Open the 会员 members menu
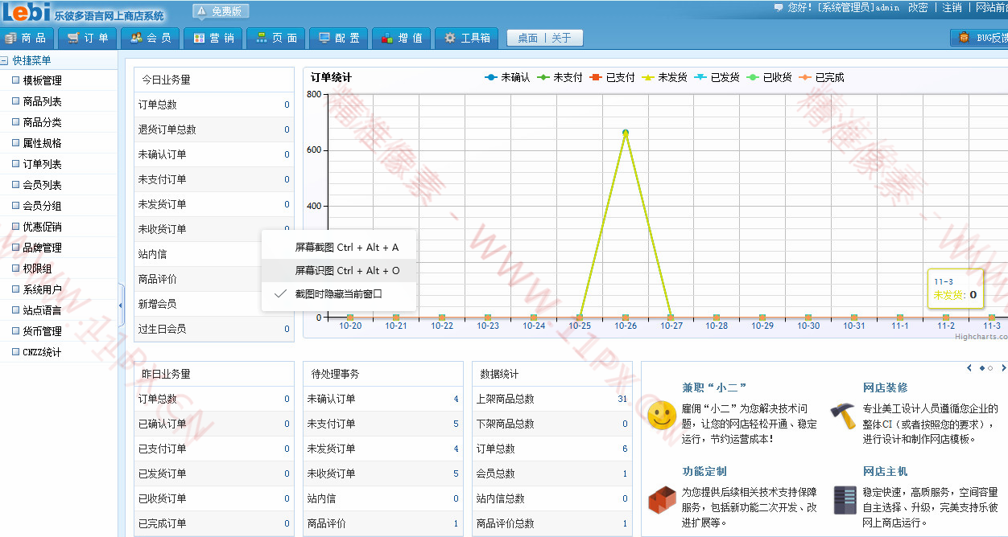 click(151, 38)
